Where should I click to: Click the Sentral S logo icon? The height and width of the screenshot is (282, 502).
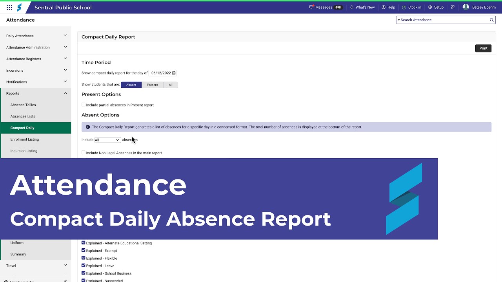click(x=19, y=7)
